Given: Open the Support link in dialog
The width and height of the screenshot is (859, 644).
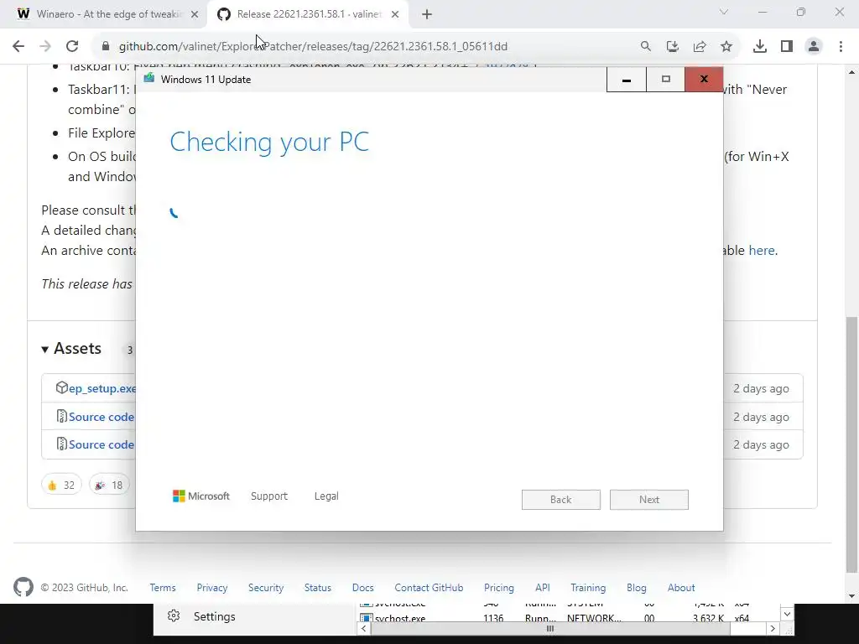Looking at the screenshot, I should [x=269, y=496].
